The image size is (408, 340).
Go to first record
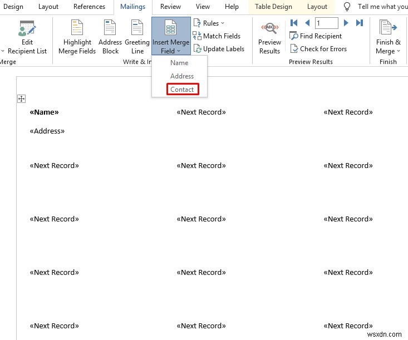click(x=294, y=23)
